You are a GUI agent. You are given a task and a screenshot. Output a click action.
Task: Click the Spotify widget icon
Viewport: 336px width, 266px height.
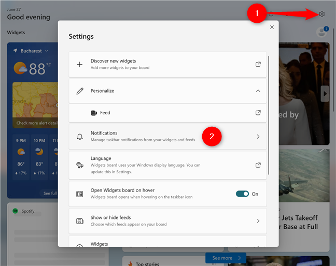[15, 211]
